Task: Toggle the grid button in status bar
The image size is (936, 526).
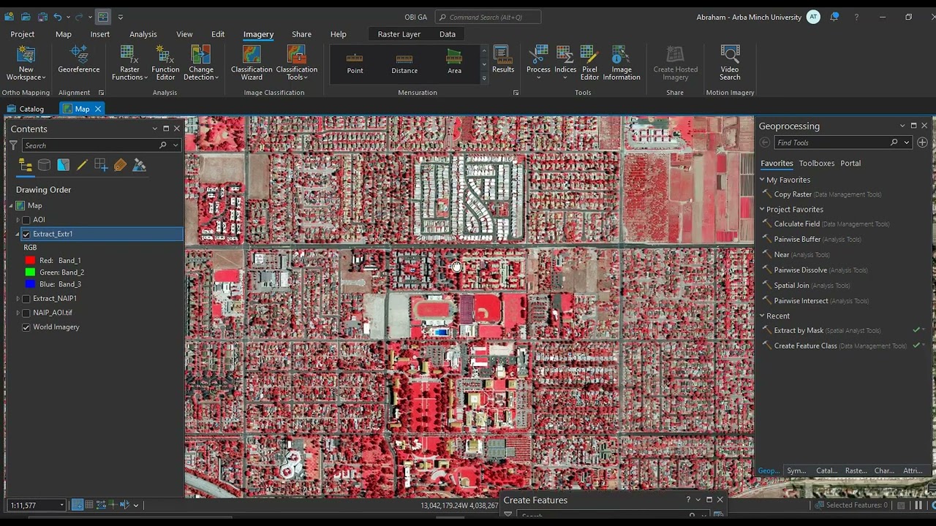Action: 89,505
